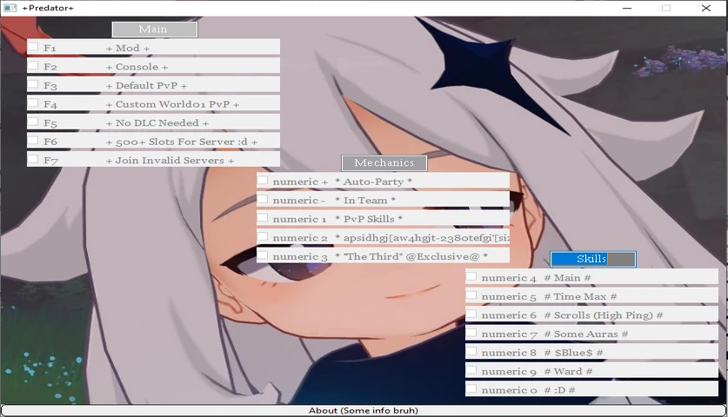Close the Predator window
The width and height of the screenshot is (728, 417).
706,8
